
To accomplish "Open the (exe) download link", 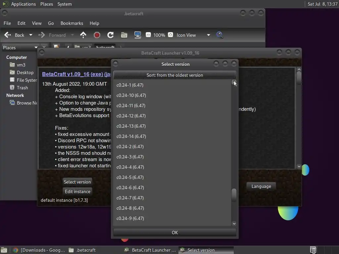I will click(97, 74).
